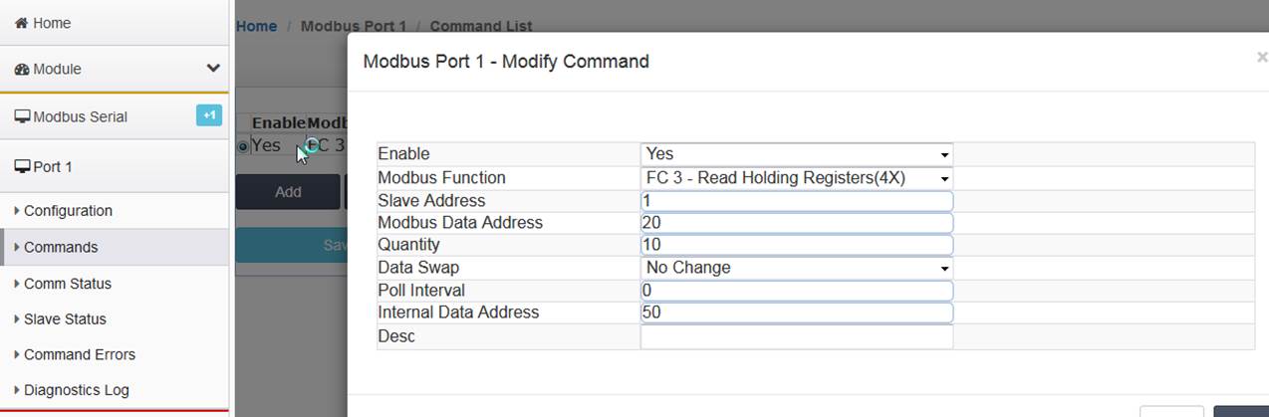This screenshot has height=417, width=1269.
Task: Open the Data Swap dropdown
Action: click(x=797, y=268)
